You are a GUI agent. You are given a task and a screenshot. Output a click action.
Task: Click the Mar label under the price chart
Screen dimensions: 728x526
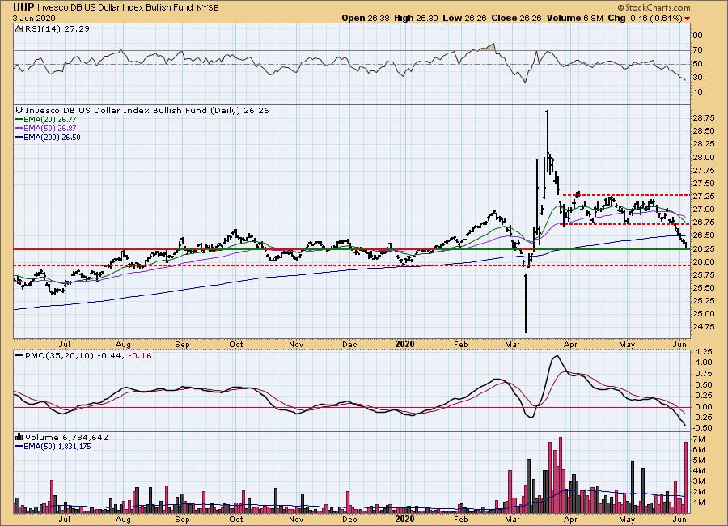tap(512, 345)
